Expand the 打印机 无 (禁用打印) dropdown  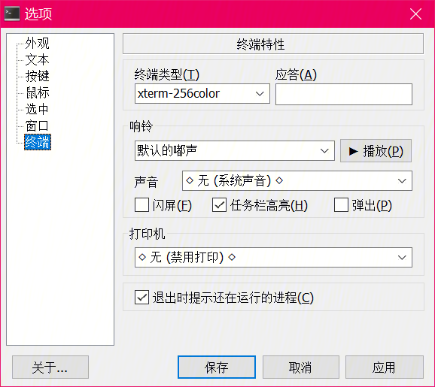[273, 257]
